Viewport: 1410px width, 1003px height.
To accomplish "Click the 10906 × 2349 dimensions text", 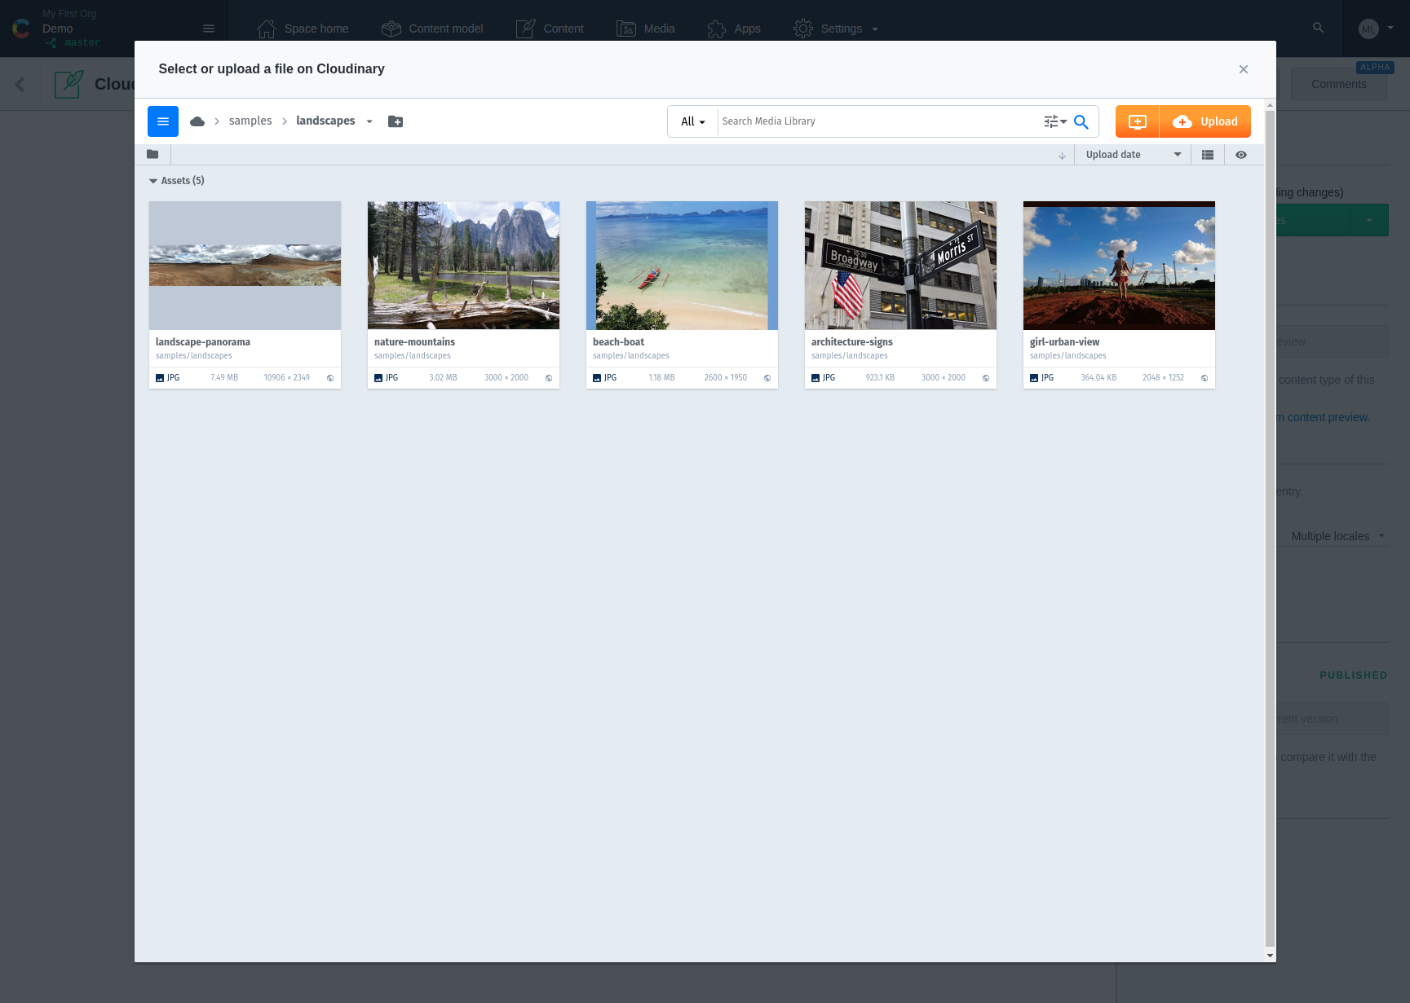I will point(286,378).
